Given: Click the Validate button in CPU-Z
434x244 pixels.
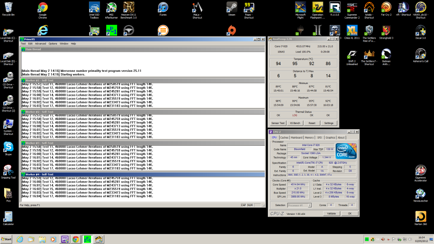Looking at the screenshot, I should [331, 213].
